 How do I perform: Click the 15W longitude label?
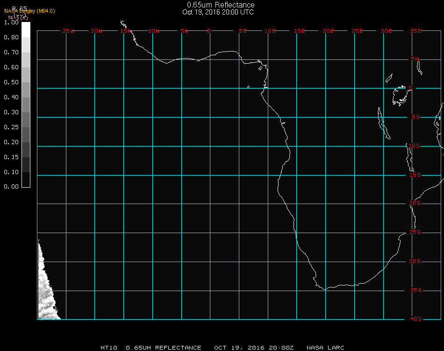[126, 31]
